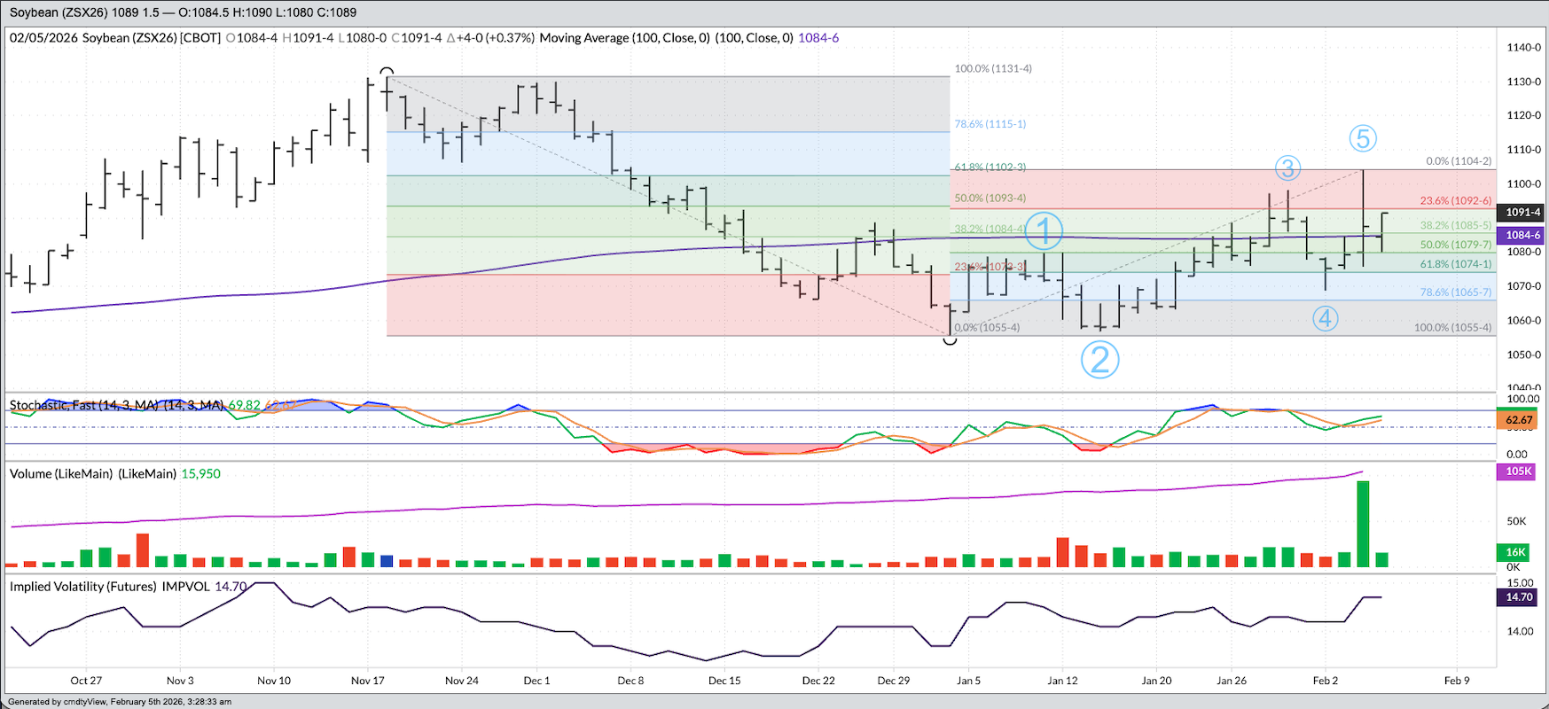This screenshot has height=709, width=1549.
Task: Select the 0.0% (1104-2) retracement label
Action: click(x=1459, y=161)
